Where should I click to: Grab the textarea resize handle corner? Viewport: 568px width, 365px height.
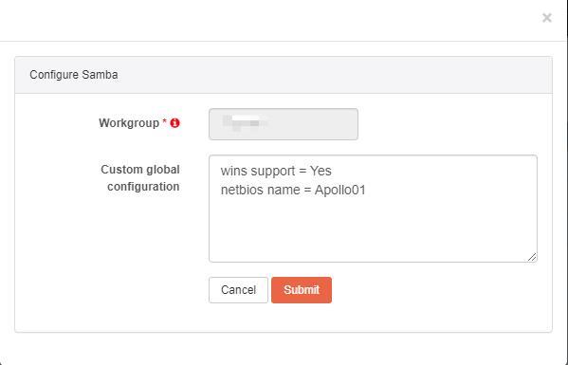point(532,257)
